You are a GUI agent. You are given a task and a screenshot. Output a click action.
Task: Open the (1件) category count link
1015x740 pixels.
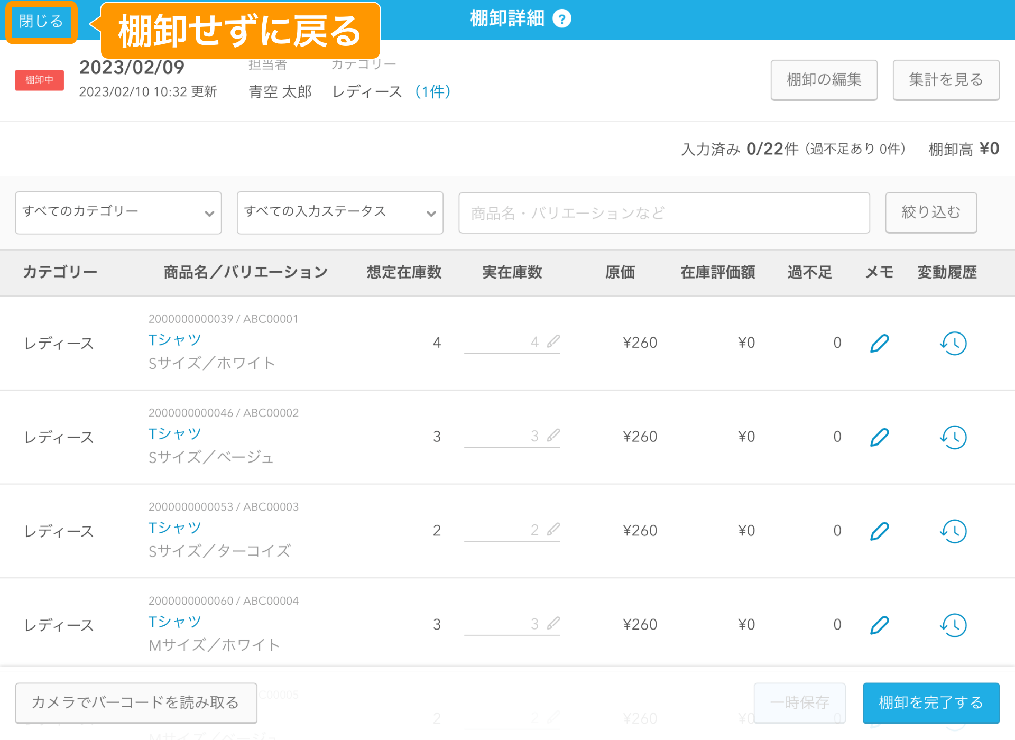coord(432,91)
